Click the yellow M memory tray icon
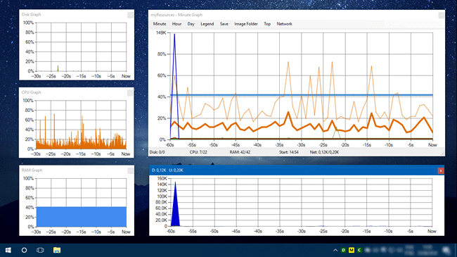Viewport: 457px width, 257px height. pos(352,250)
